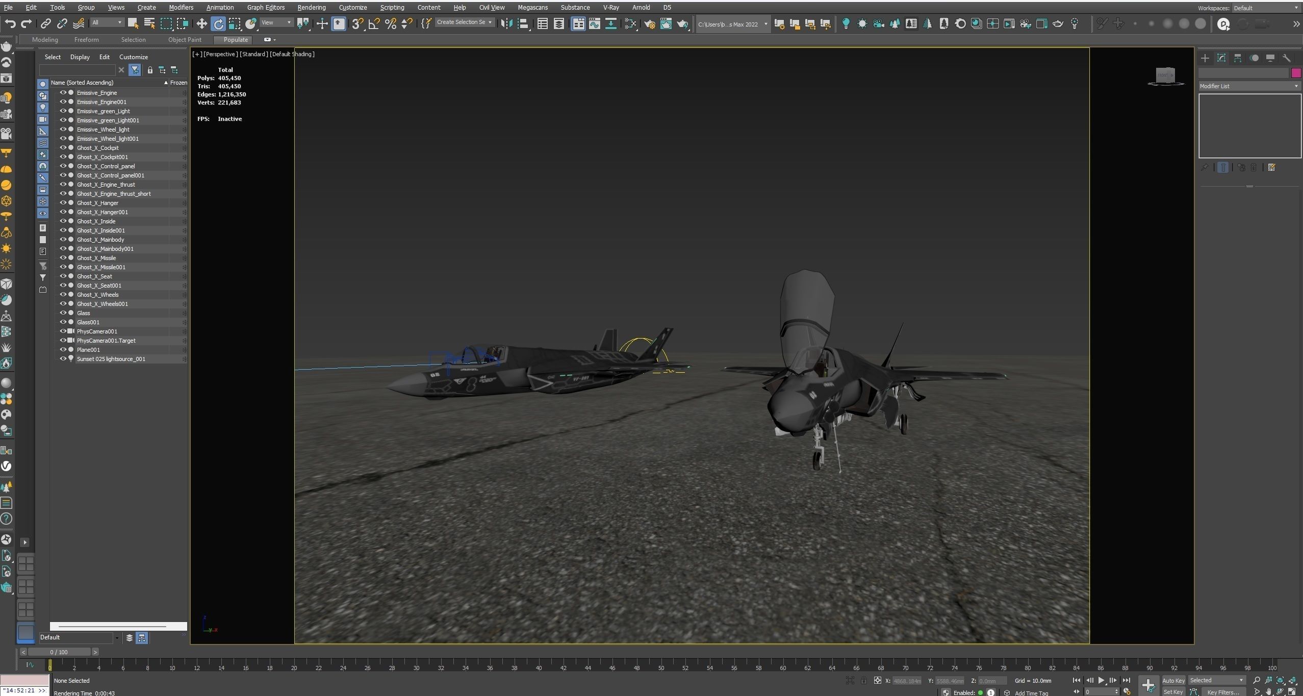Click frame 50 on the timeline
The height and width of the screenshot is (696, 1303).
661,666
